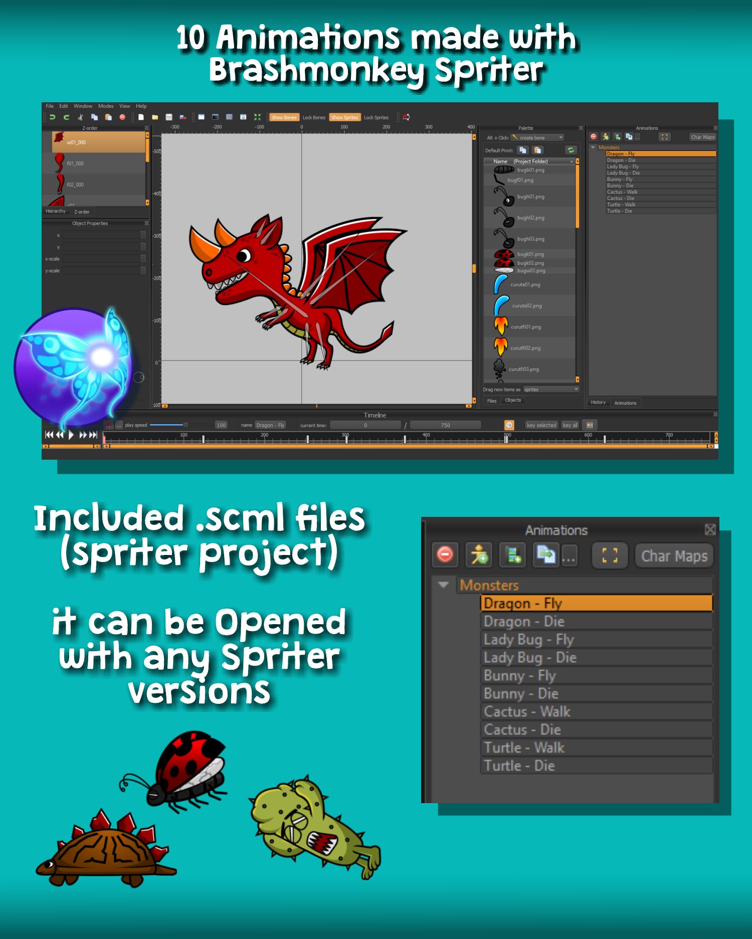This screenshot has height=939, width=752.
Task: Switch to the History tab
Action: pyautogui.click(x=598, y=402)
